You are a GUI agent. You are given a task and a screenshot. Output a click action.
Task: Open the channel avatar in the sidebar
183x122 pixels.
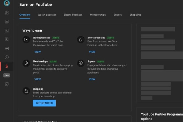7,3
